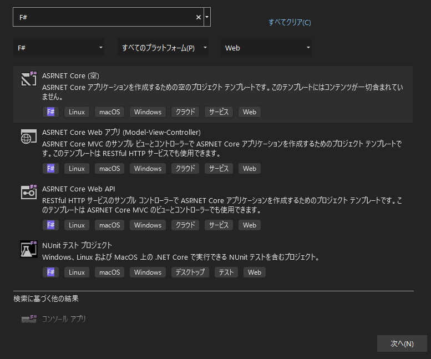Expand the search history dropdown arrow

pos(207,17)
